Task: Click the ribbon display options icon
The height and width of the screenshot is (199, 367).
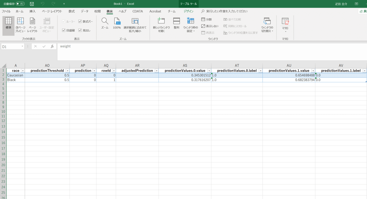Action: [356, 4]
